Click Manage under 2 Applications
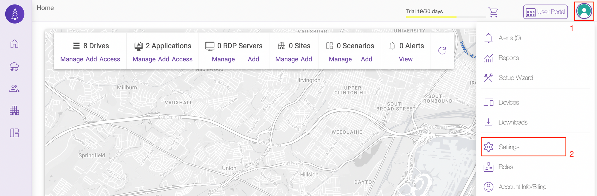597x196 pixels. point(144,59)
